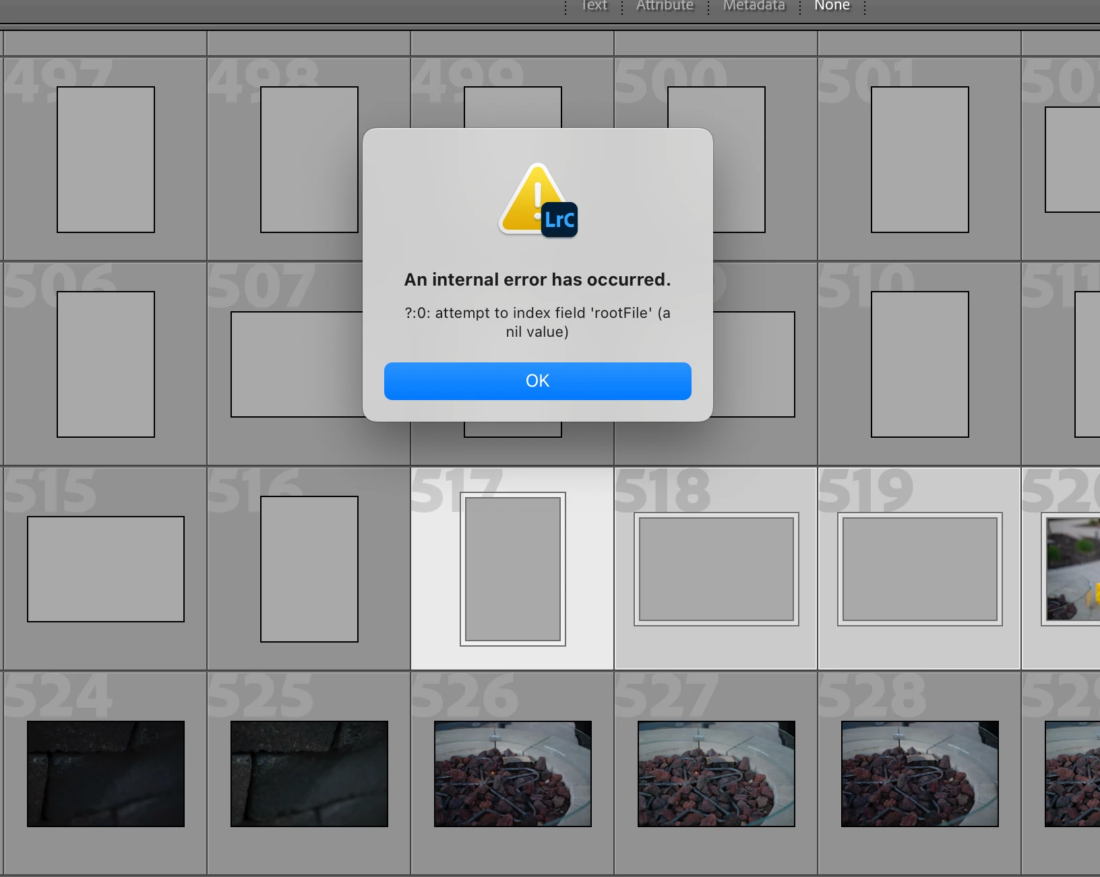The height and width of the screenshot is (877, 1100).
Task: Select the Text library filter tab
Action: 594,5
